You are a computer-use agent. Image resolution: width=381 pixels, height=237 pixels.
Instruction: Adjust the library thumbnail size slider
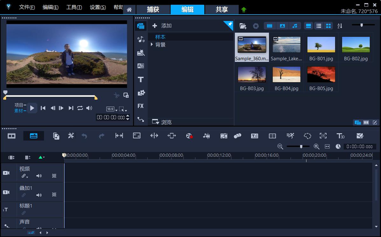361,25
